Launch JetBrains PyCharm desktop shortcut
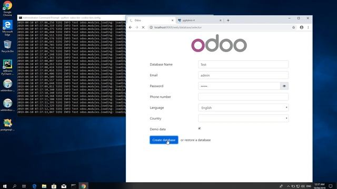This screenshot has width=337, height=189. coord(7,67)
